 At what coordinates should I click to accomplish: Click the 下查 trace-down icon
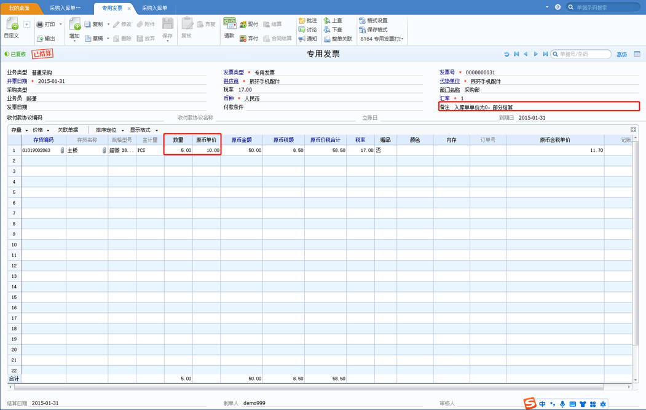coord(327,30)
